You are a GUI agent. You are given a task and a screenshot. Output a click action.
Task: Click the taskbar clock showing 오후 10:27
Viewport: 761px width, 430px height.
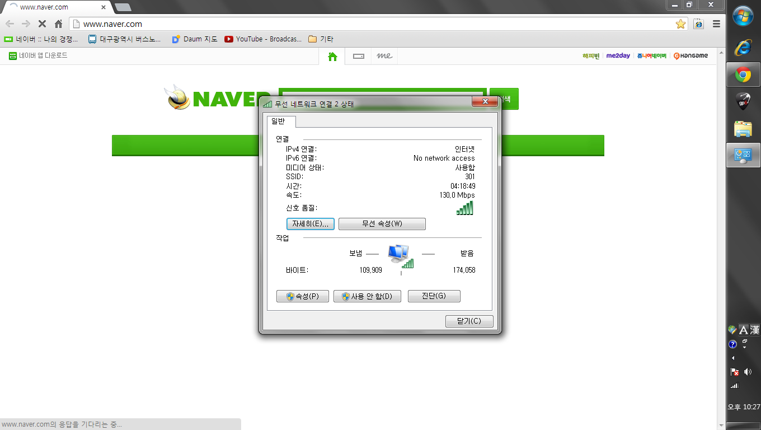coord(744,407)
